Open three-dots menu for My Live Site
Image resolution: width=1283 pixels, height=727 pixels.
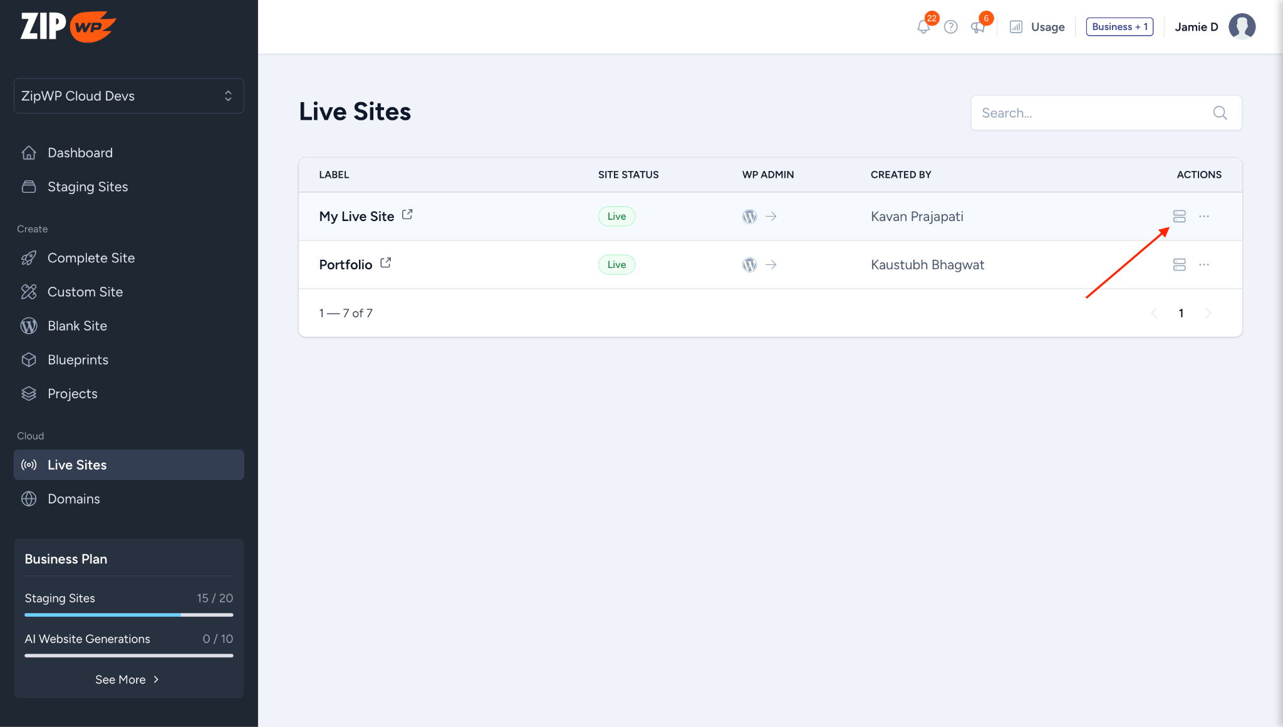pyautogui.click(x=1204, y=217)
